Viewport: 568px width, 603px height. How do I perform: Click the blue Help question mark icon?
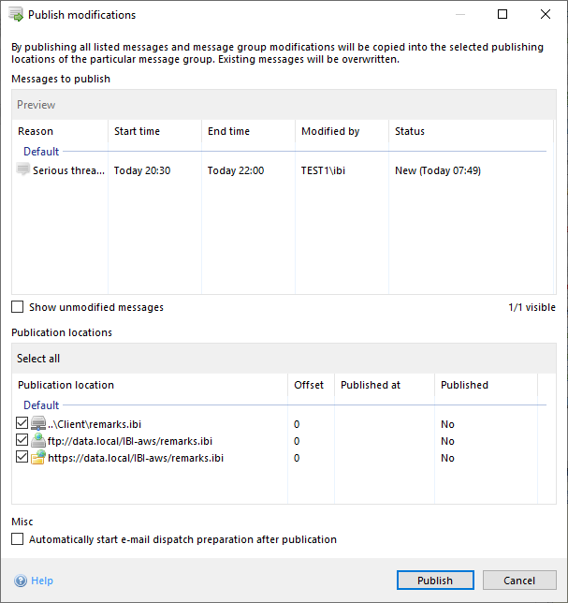21,581
